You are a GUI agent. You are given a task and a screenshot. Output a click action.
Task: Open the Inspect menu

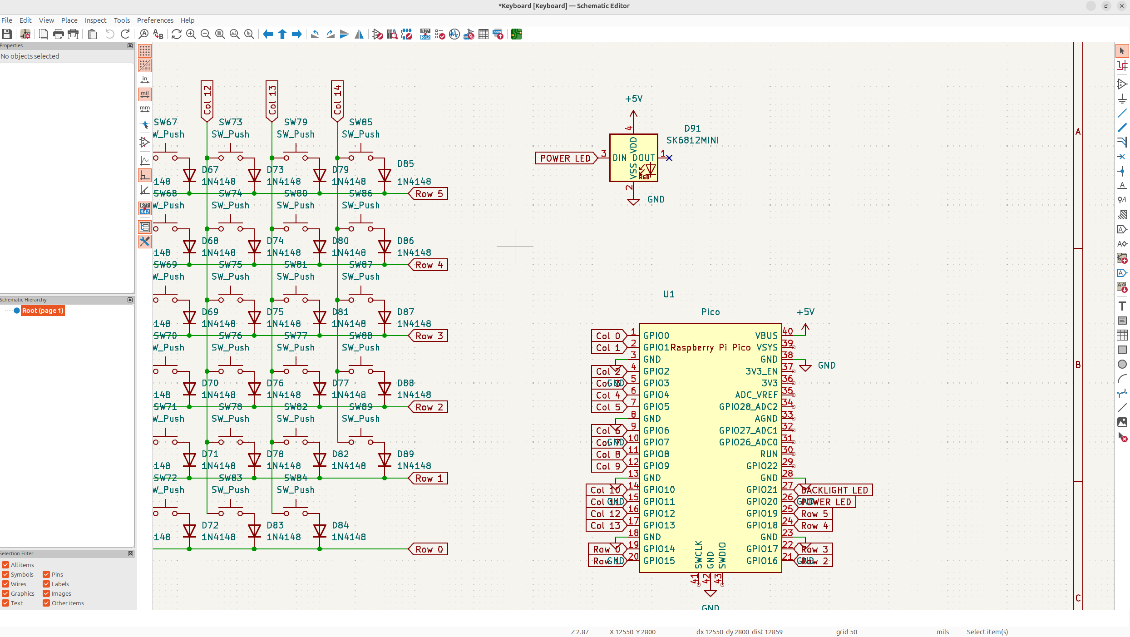tap(95, 20)
